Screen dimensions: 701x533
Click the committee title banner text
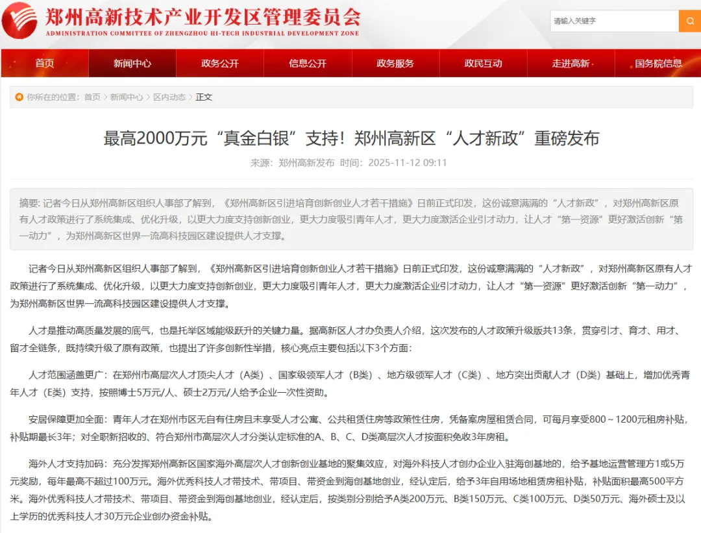[203, 17]
